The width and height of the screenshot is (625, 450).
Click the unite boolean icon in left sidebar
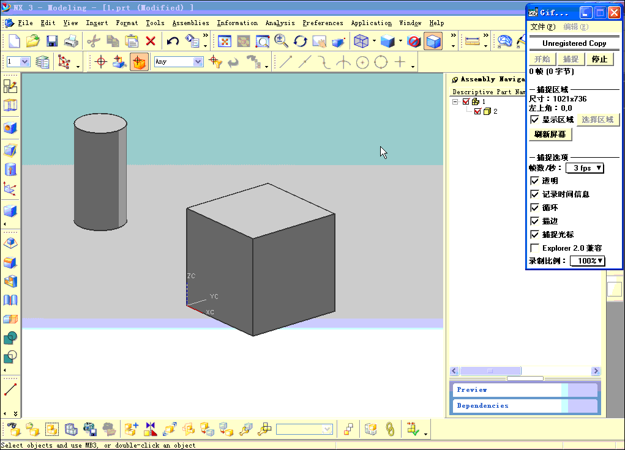(10, 337)
